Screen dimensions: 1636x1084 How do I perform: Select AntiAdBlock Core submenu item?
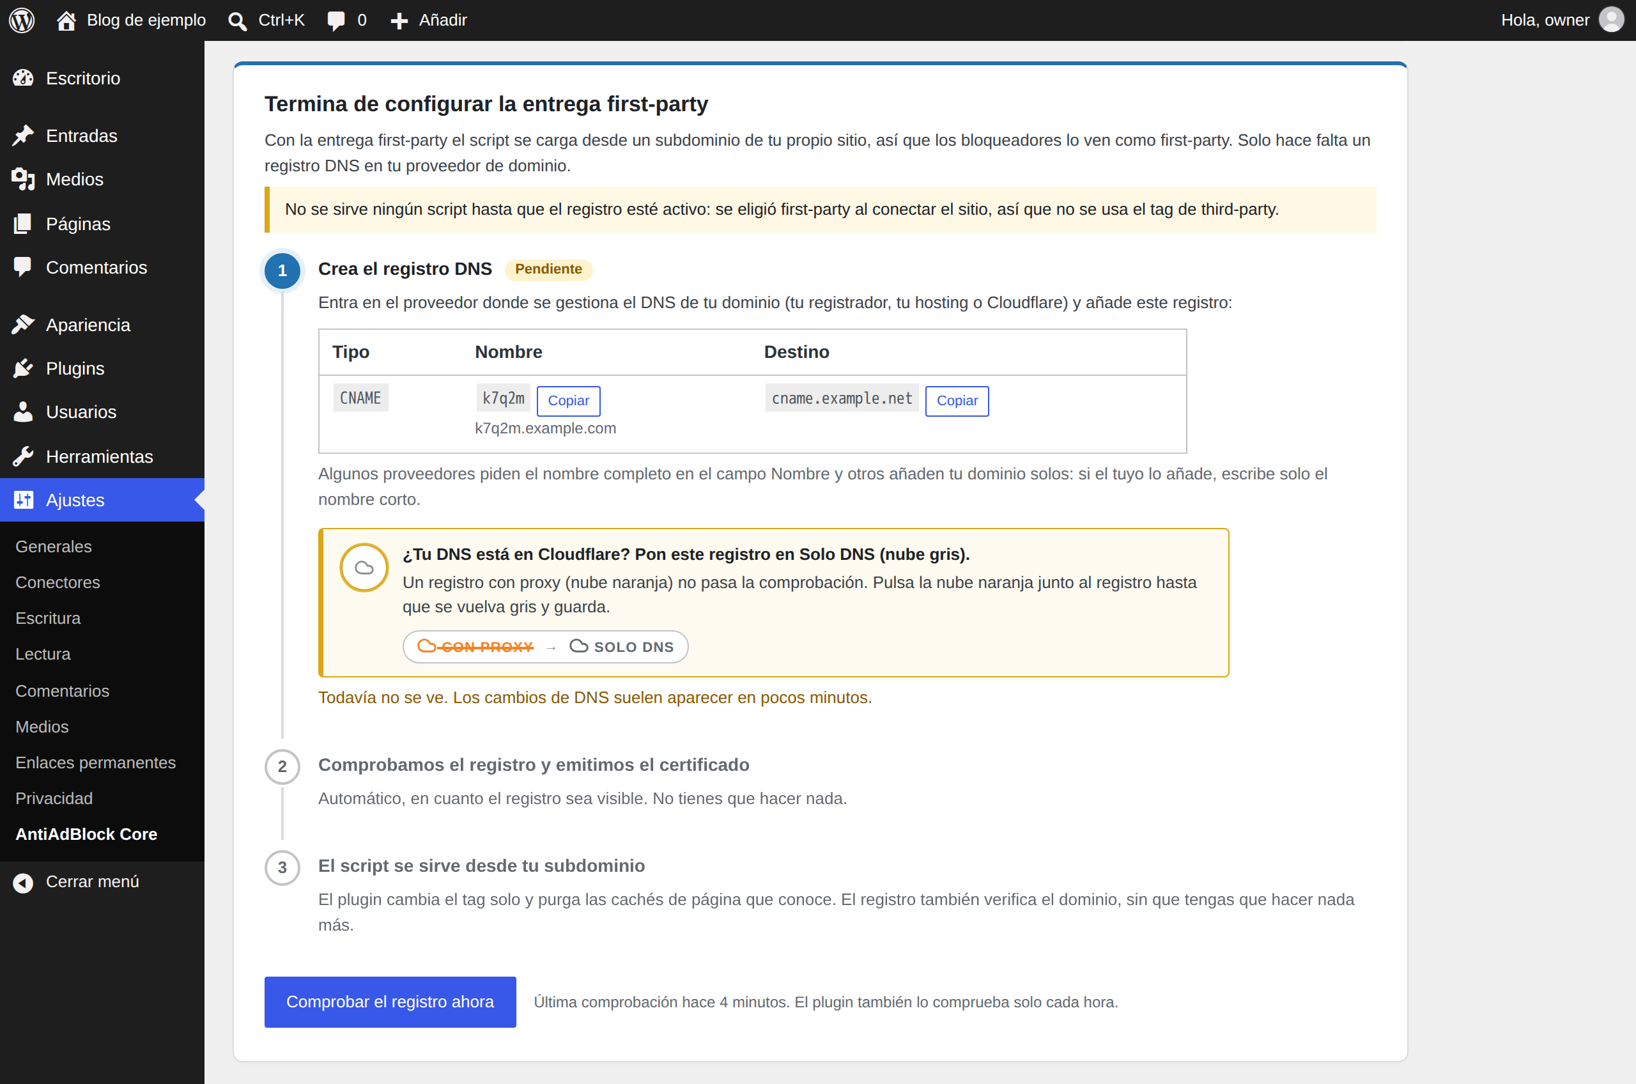pos(86,833)
